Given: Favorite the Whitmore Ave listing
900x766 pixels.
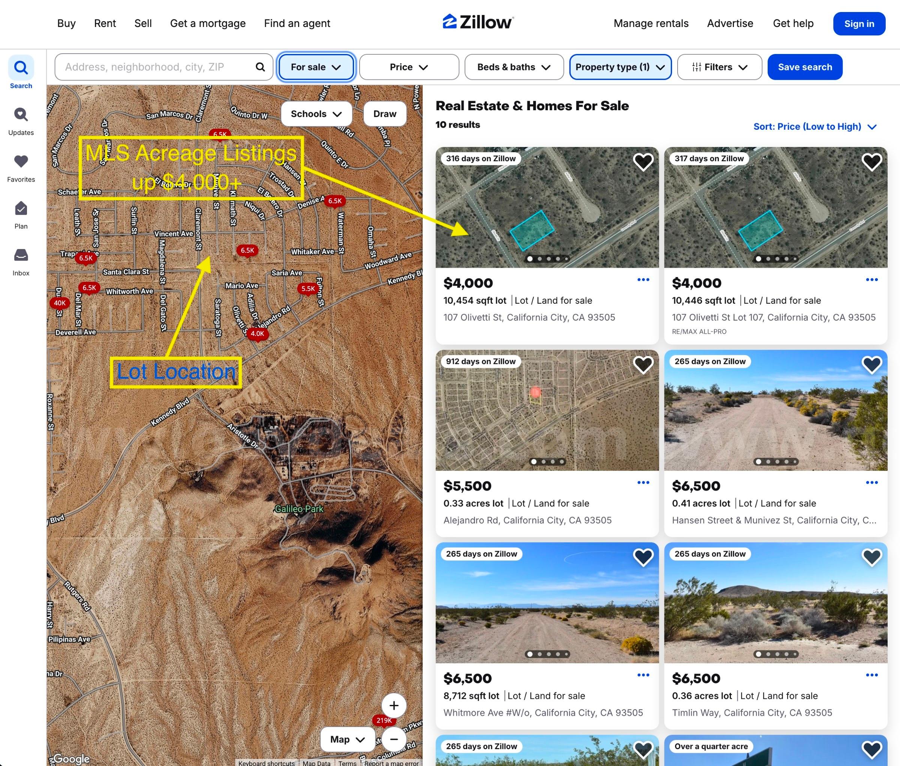Looking at the screenshot, I should tap(643, 557).
